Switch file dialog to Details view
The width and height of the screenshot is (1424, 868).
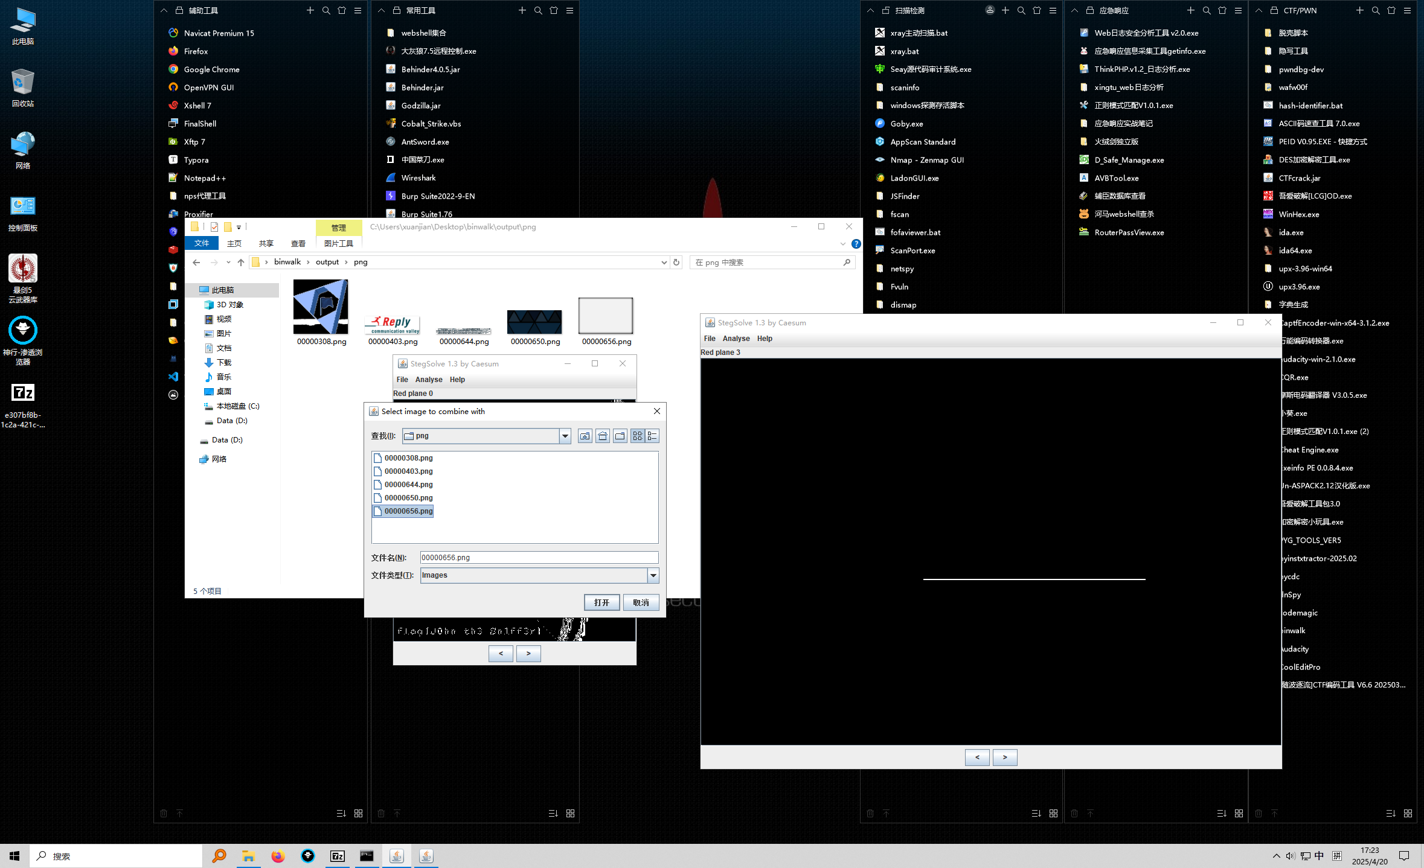[652, 436]
